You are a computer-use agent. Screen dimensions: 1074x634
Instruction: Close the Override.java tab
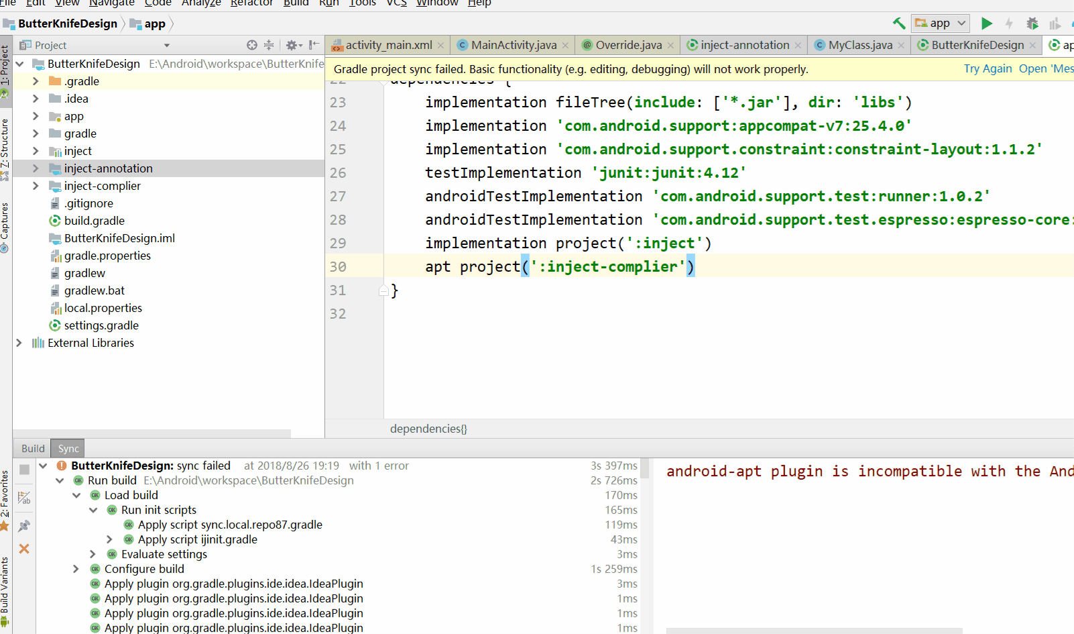coord(670,46)
